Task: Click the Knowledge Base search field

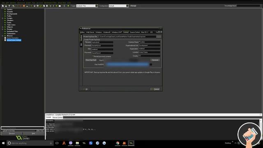Action: click(x=249, y=6)
